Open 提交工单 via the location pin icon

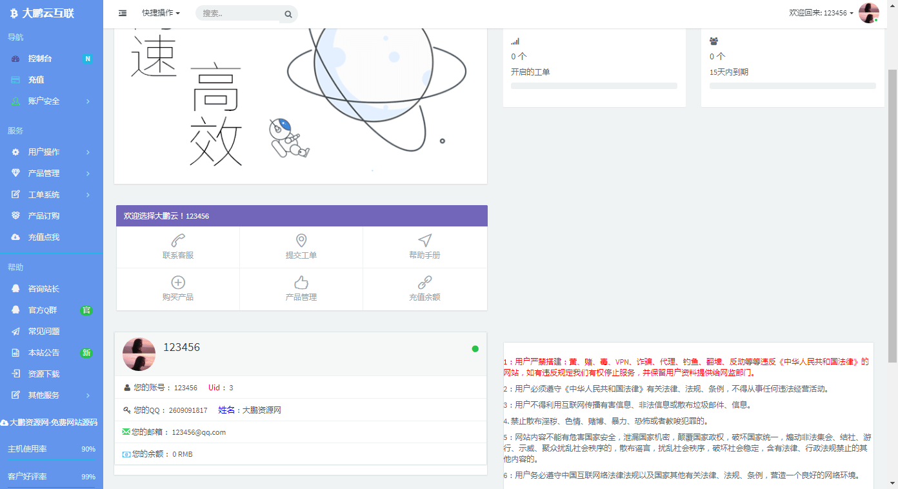pos(301,241)
